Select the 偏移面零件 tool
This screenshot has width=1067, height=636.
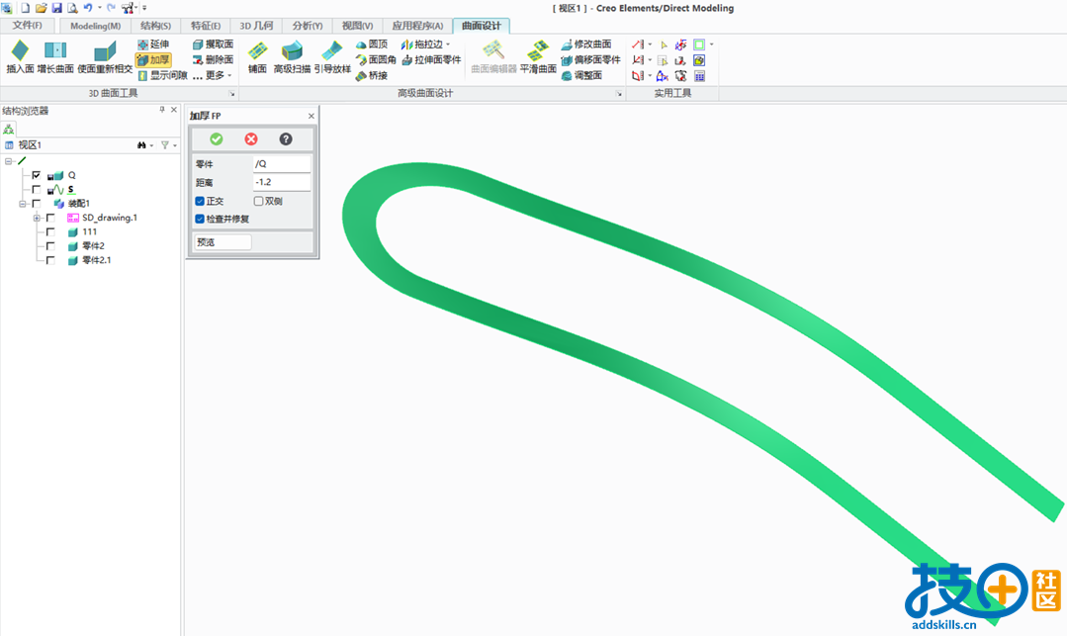(x=590, y=60)
